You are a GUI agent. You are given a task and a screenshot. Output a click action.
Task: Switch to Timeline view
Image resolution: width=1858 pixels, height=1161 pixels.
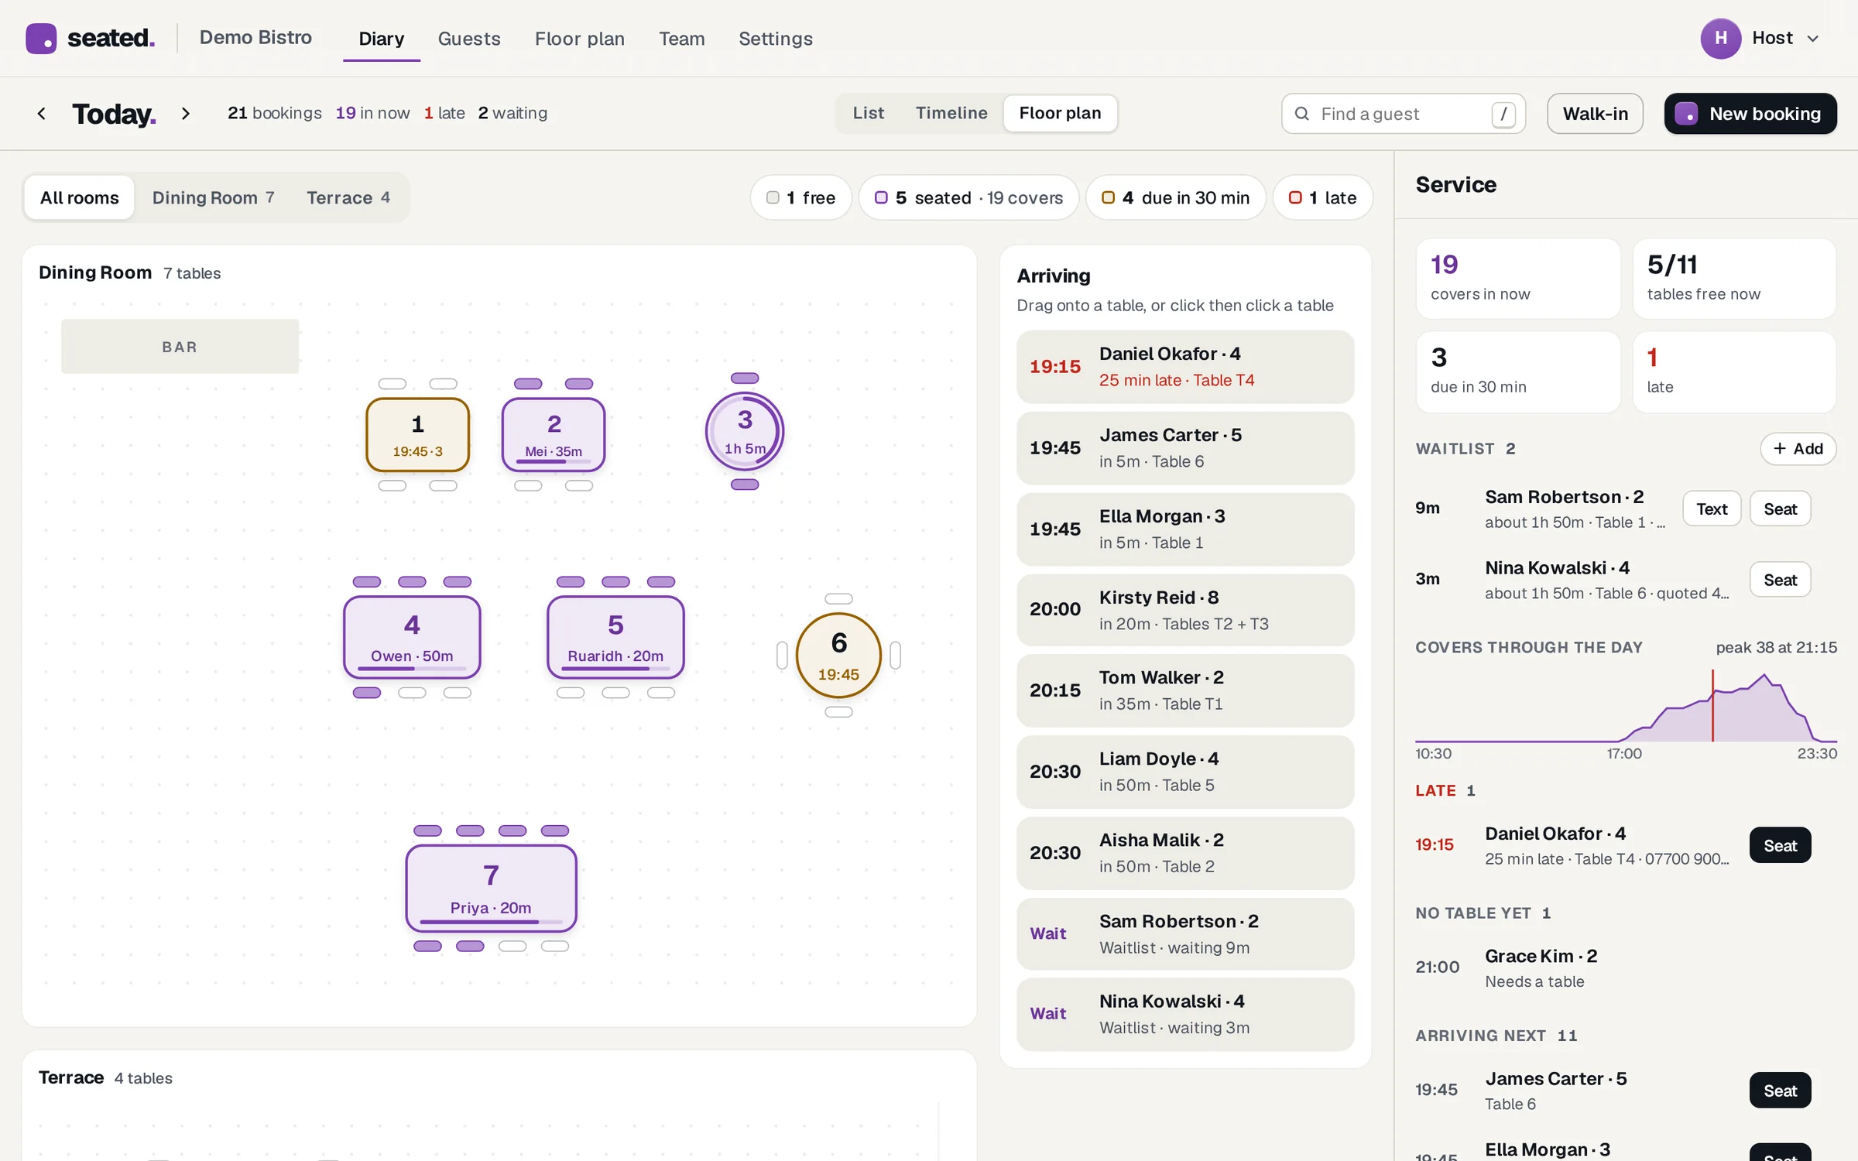point(951,114)
